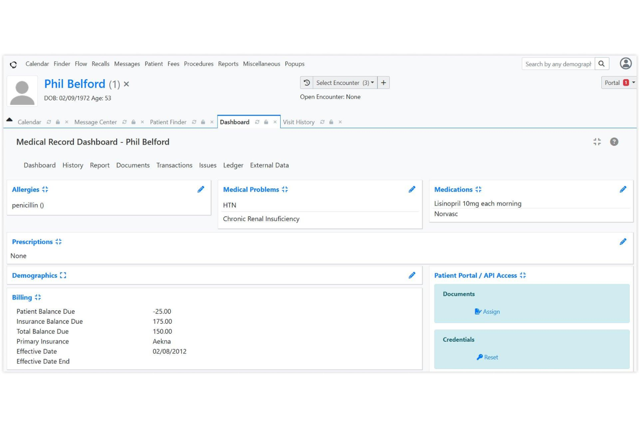Toggle the lock on the Message Center tab
Screen dimensions: 640x427
[x=133, y=122]
